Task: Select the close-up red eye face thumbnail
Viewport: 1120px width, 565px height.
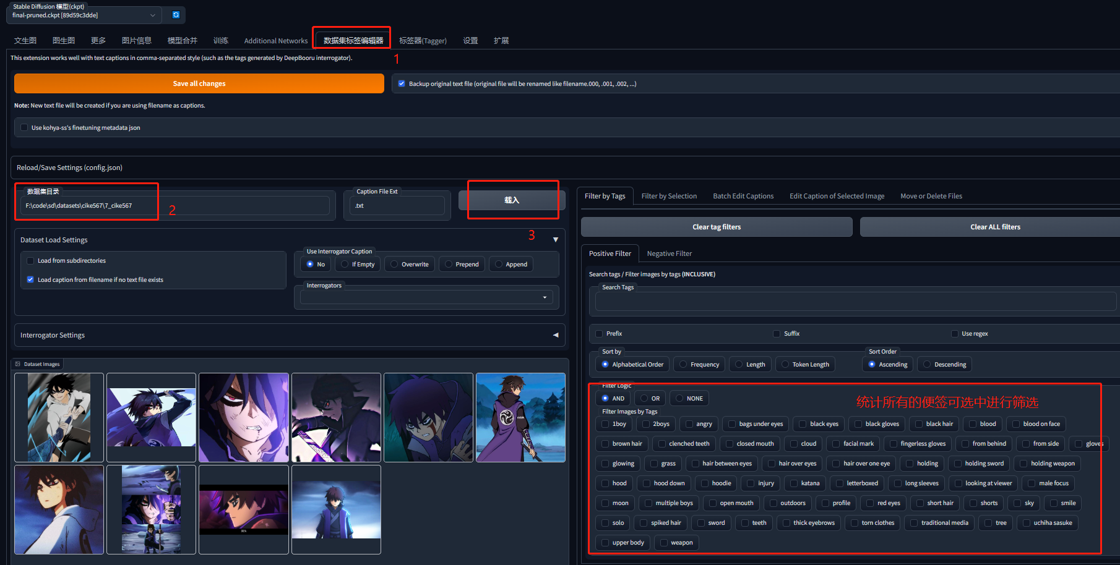Action: (244, 417)
